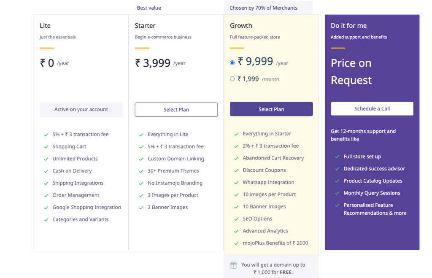The image size is (432, 278).
Task: Click the mojoPlus Benefits of ₹ 2000 feature
Action: pyautogui.click(x=275, y=243)
